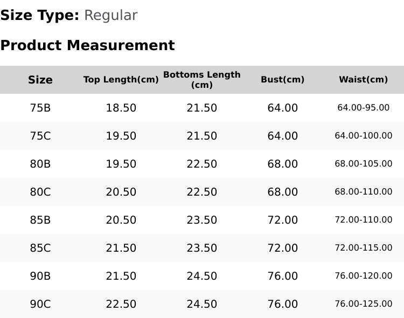Click waist value 72.00-115.00
Screen dimensions: 404x318
[x=363, y=248]
